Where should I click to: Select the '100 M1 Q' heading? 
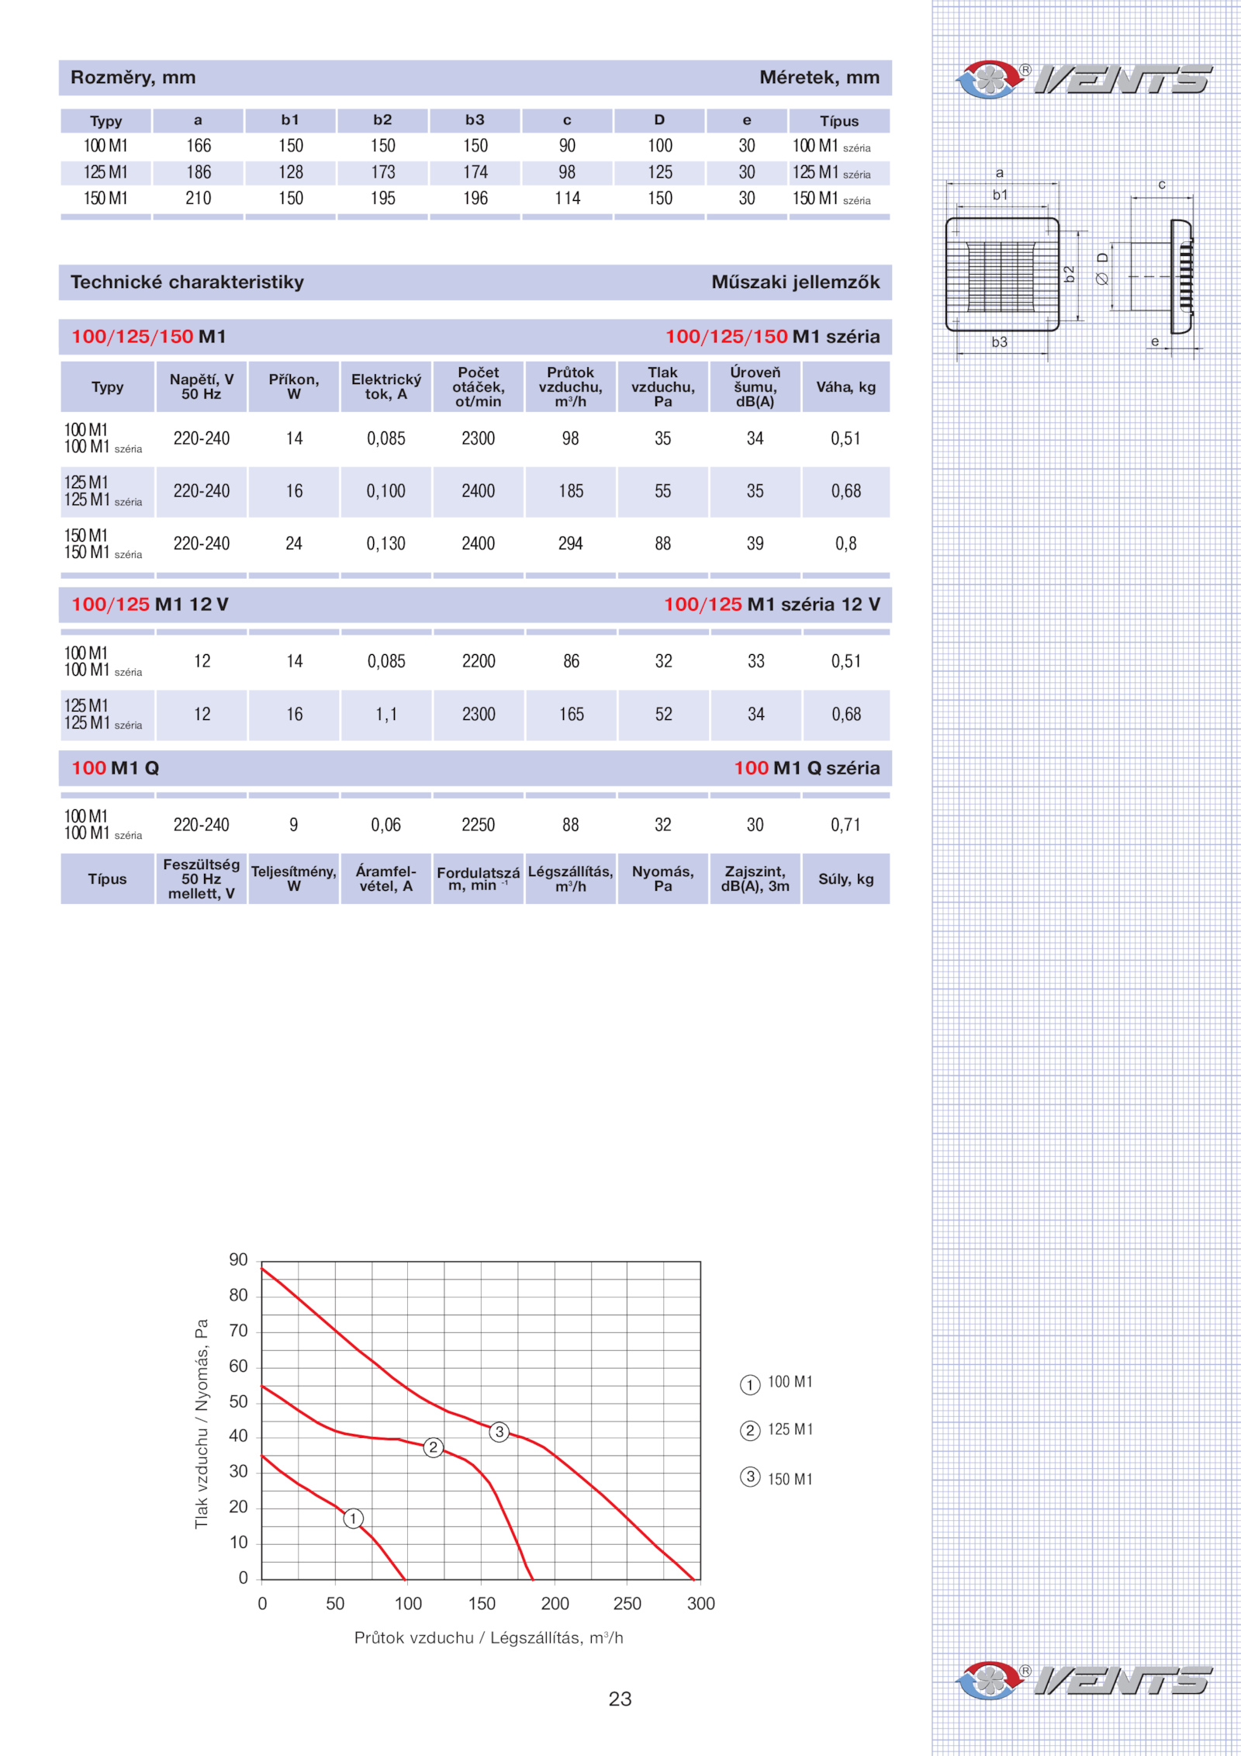click(x=116, y=768)
